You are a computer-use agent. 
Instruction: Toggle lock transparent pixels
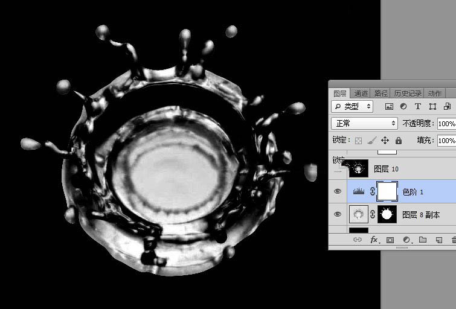point(358,140)
